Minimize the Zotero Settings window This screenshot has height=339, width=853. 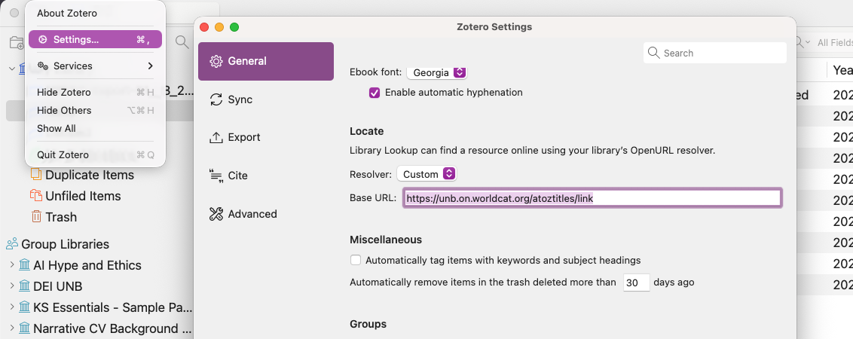pos(219,26)
